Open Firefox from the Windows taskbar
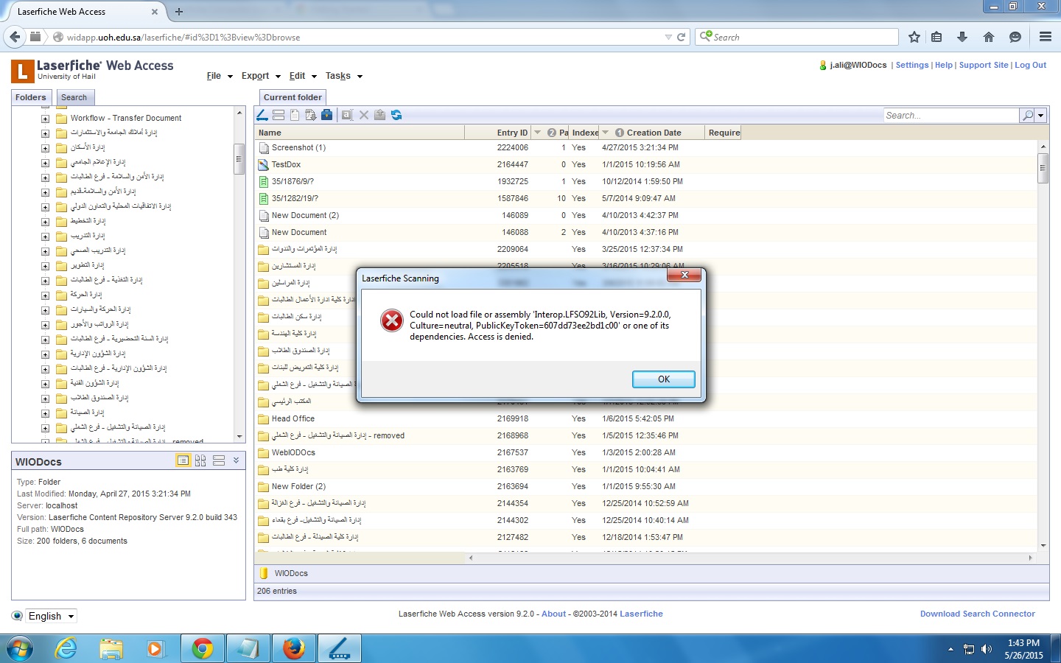This screenshot has width=1061, height=663. pos(293,648)
